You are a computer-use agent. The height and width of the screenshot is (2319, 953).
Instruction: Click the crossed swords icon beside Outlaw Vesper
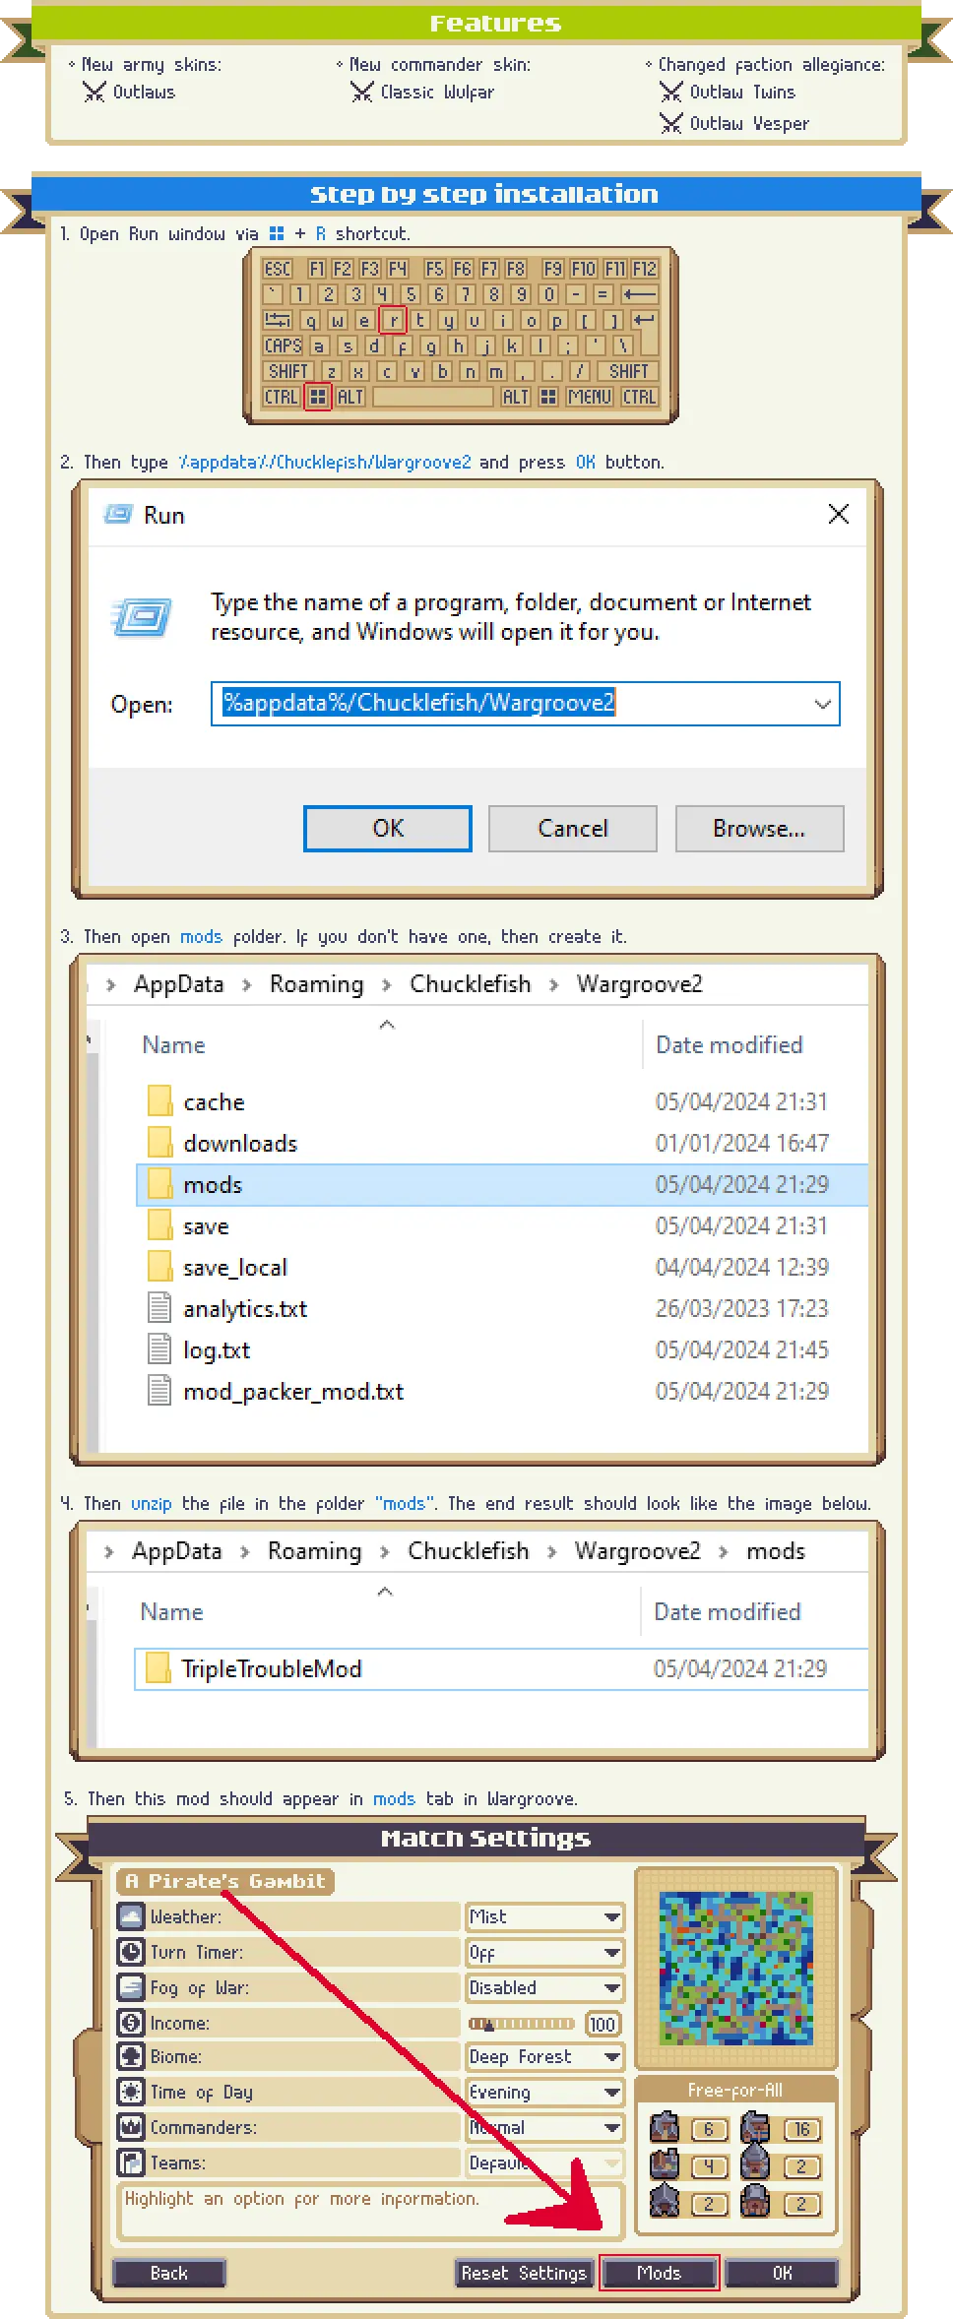pos(671,123)
